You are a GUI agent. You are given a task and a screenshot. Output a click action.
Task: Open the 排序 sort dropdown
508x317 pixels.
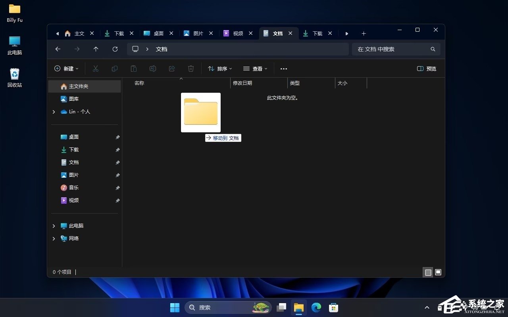coord(219,69)
